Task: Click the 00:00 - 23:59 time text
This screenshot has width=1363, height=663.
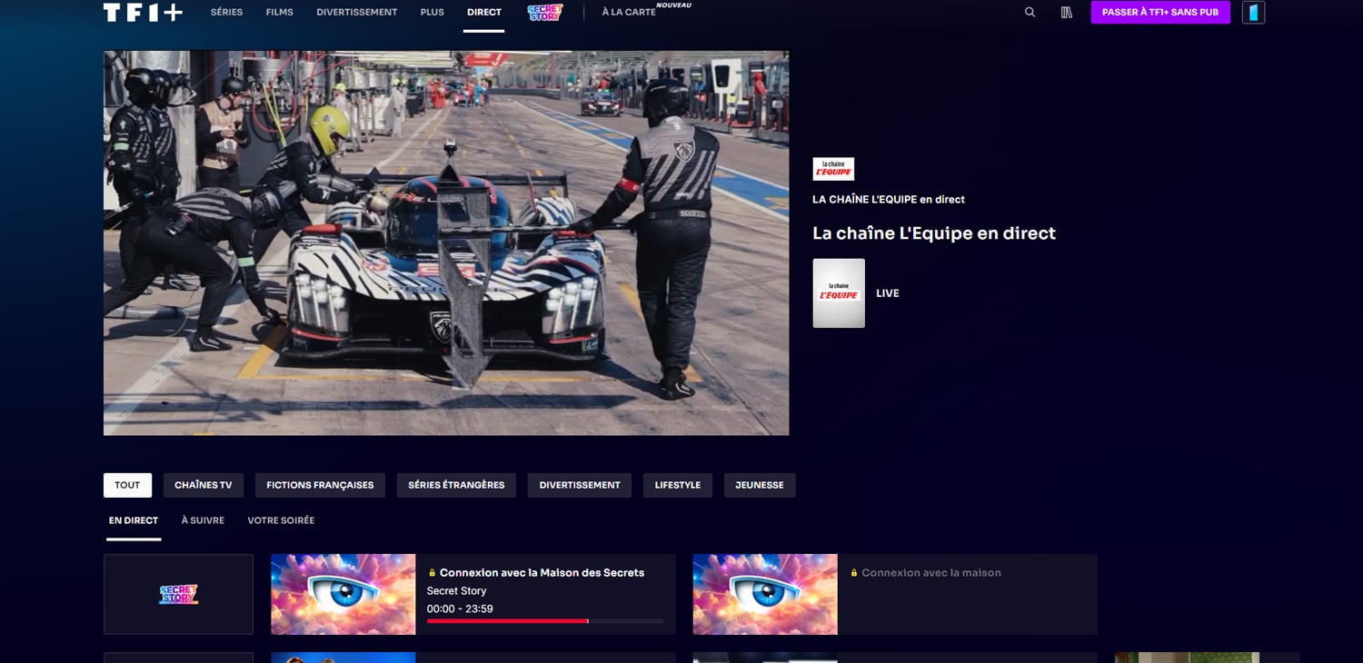Action: pyautogui.click(x=460, y=609)
